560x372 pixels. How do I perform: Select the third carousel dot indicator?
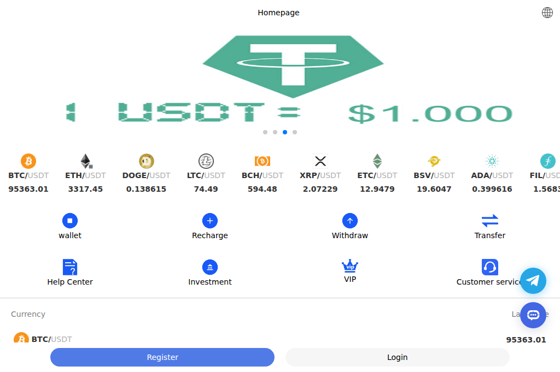click(x=284, y=132)
